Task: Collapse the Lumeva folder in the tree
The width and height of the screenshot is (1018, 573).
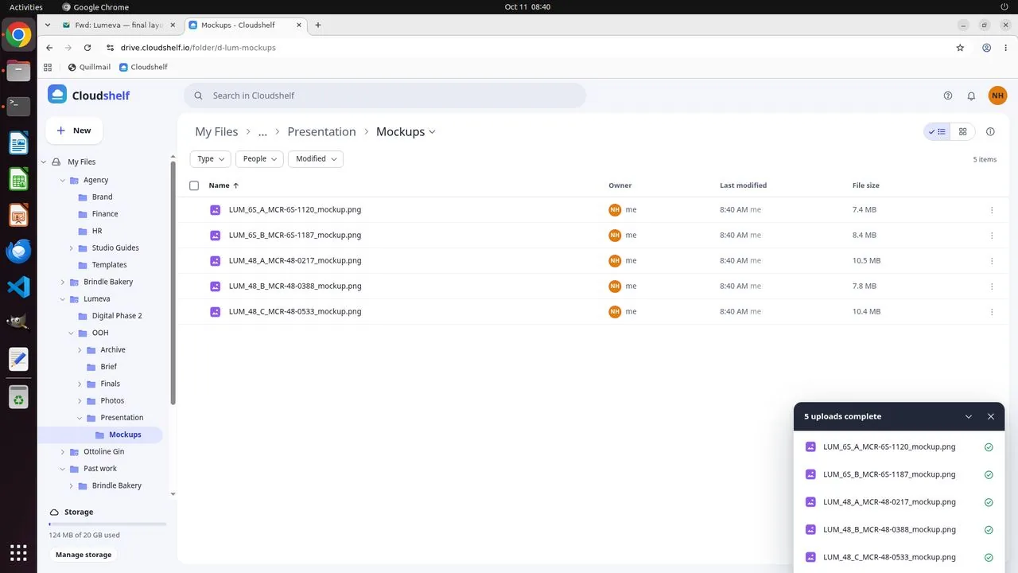Action: click(x=64, y=299)
